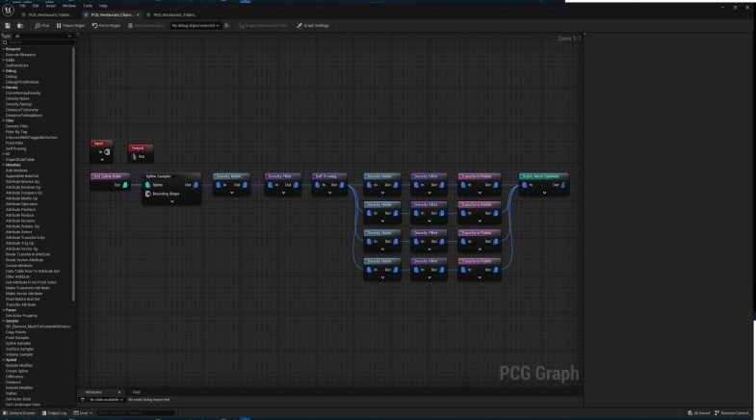Click the Find button in toolbar
This screenshot has width=756, height=420.
42,26
